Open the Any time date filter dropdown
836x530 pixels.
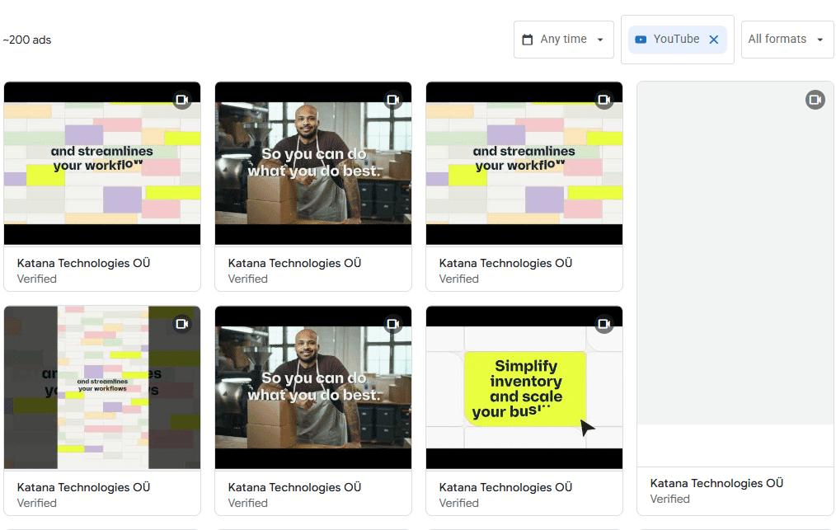[564, 40]
